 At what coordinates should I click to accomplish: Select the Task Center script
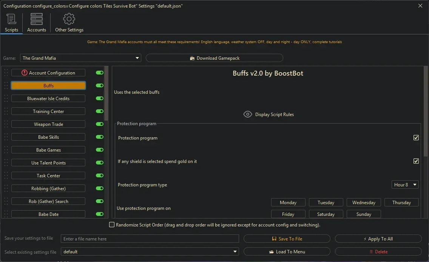48,176
